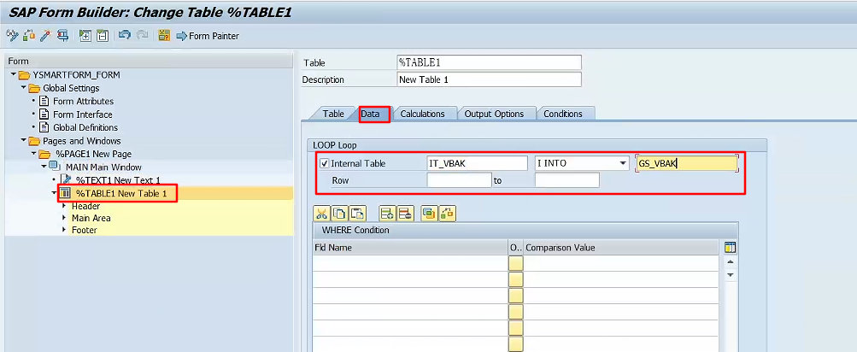
Task: Open table column settings icon
Action: [730, 248]
